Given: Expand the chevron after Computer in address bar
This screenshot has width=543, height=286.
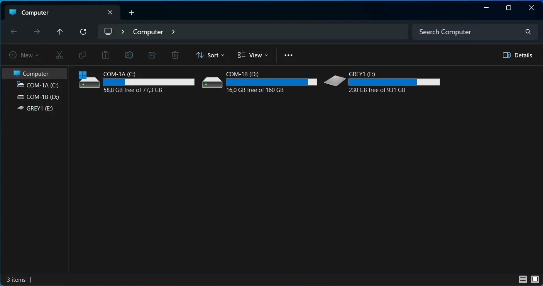Looking at the screenshot, I should coord(173,32).
